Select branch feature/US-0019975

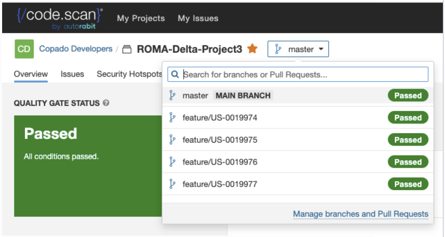298,140
